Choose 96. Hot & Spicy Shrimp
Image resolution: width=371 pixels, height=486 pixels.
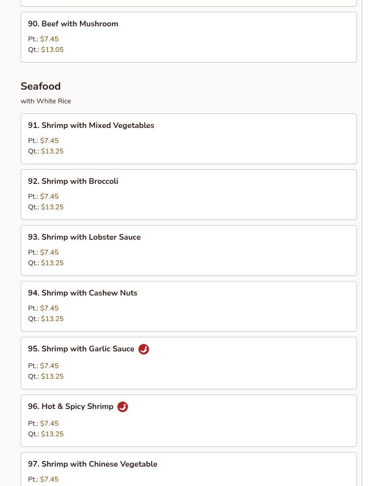pyautogui.click(x=71, y=406)
